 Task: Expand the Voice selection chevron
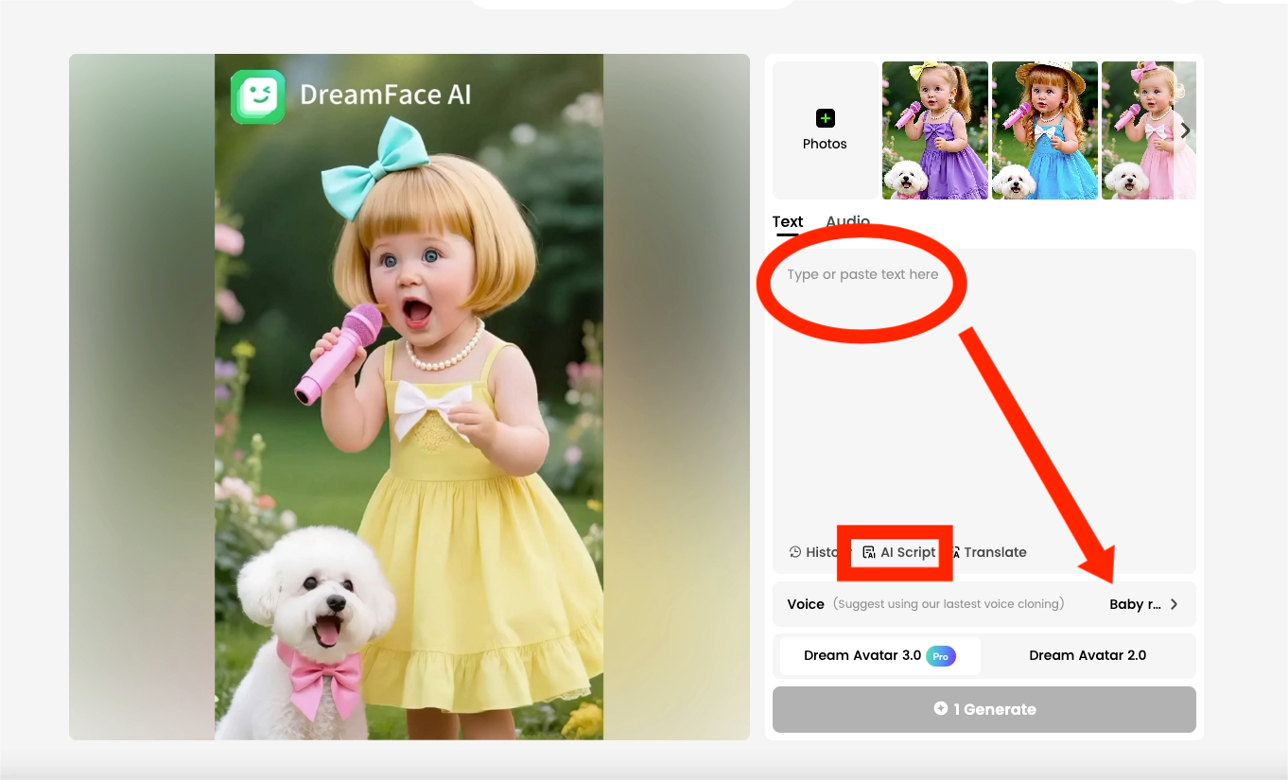coord(1174,604)
